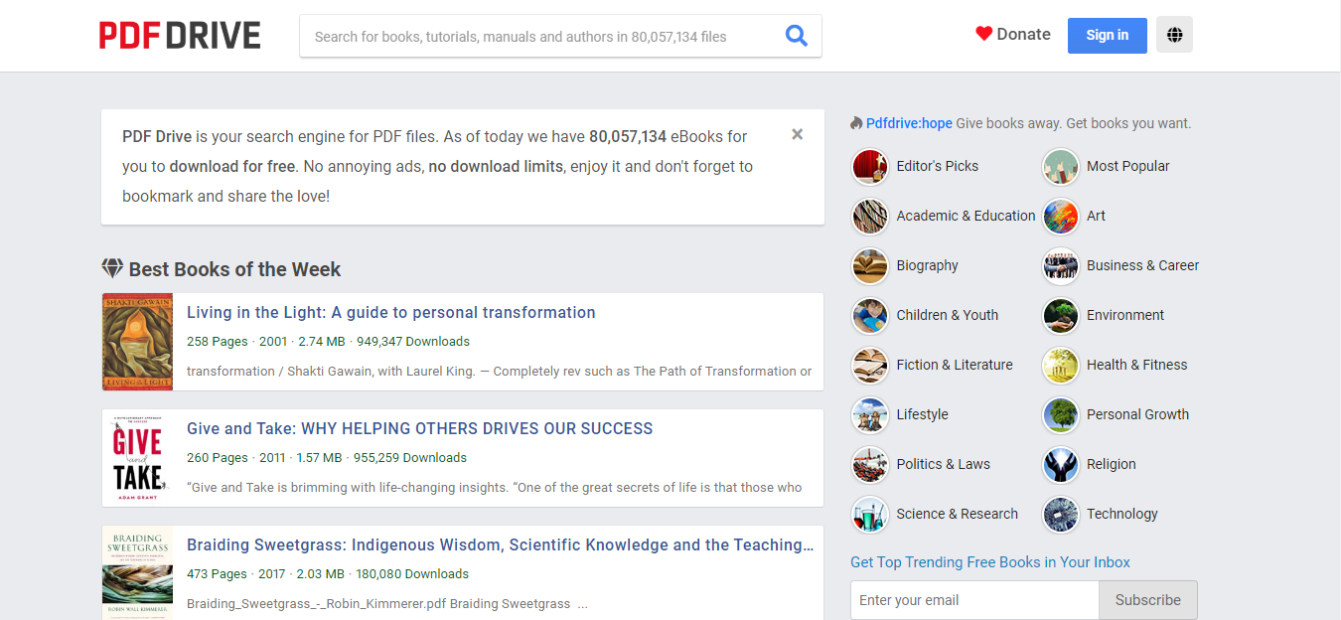Click the Lifestyle category icon

point(870,414)
